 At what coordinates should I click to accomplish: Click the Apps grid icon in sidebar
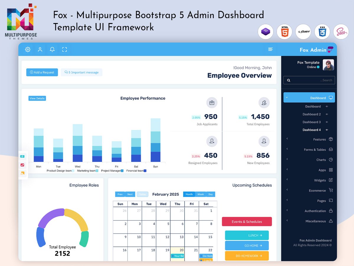click(x=331, y=170)
